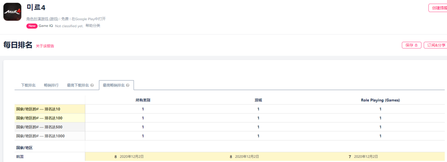Select the 排名达1000 row label

pos(50,136)
